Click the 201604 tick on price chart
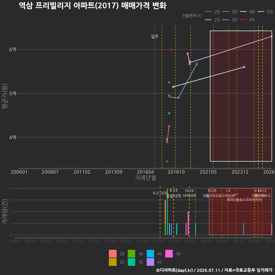This screenshot has height=275, width=275. (x=146, y=172)
